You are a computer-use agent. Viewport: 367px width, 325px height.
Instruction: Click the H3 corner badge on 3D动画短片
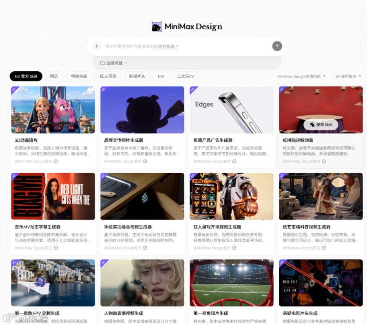(x=14, y=89)
